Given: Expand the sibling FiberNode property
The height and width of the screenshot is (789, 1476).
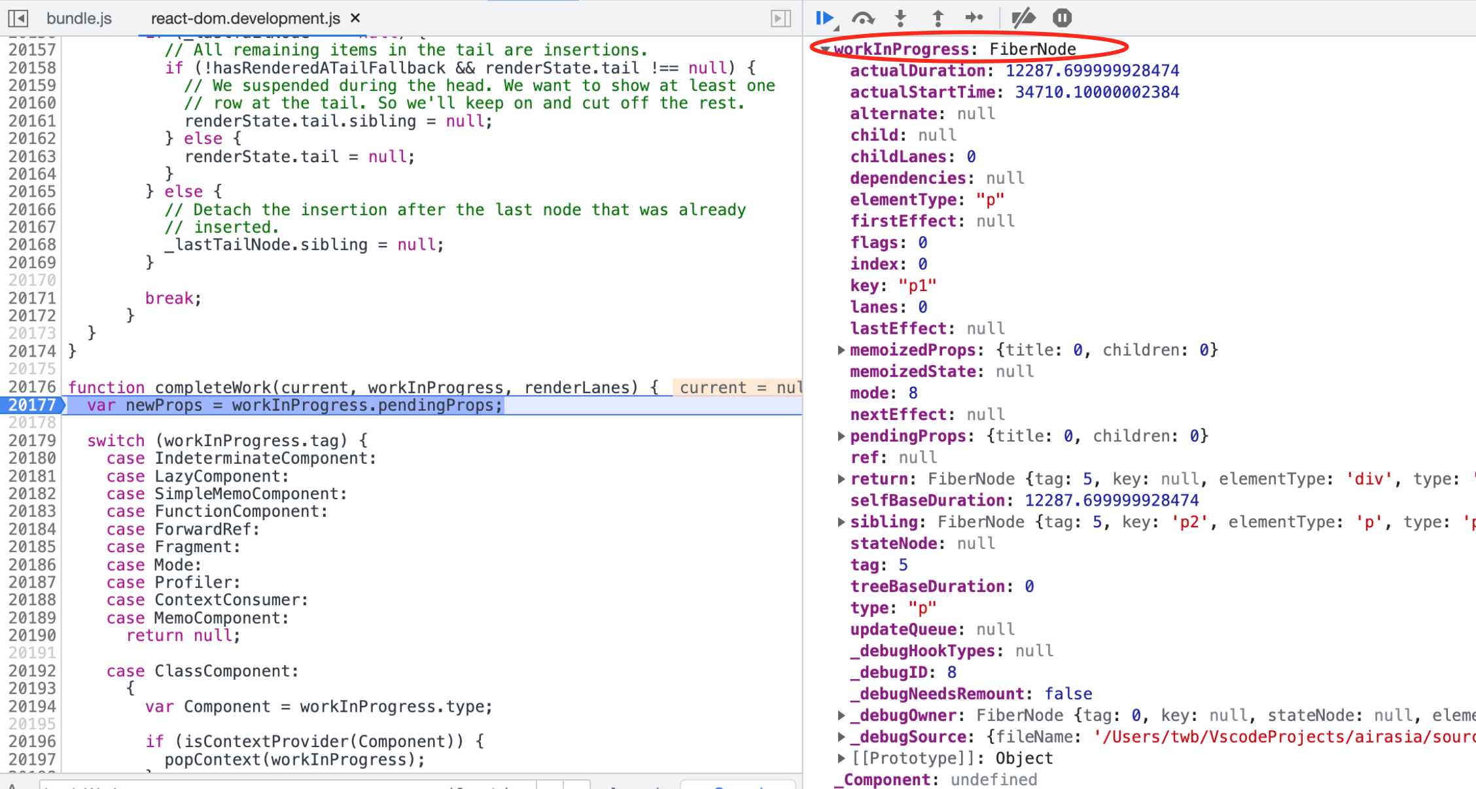Looking at the screenshot, I should (841, 522).
